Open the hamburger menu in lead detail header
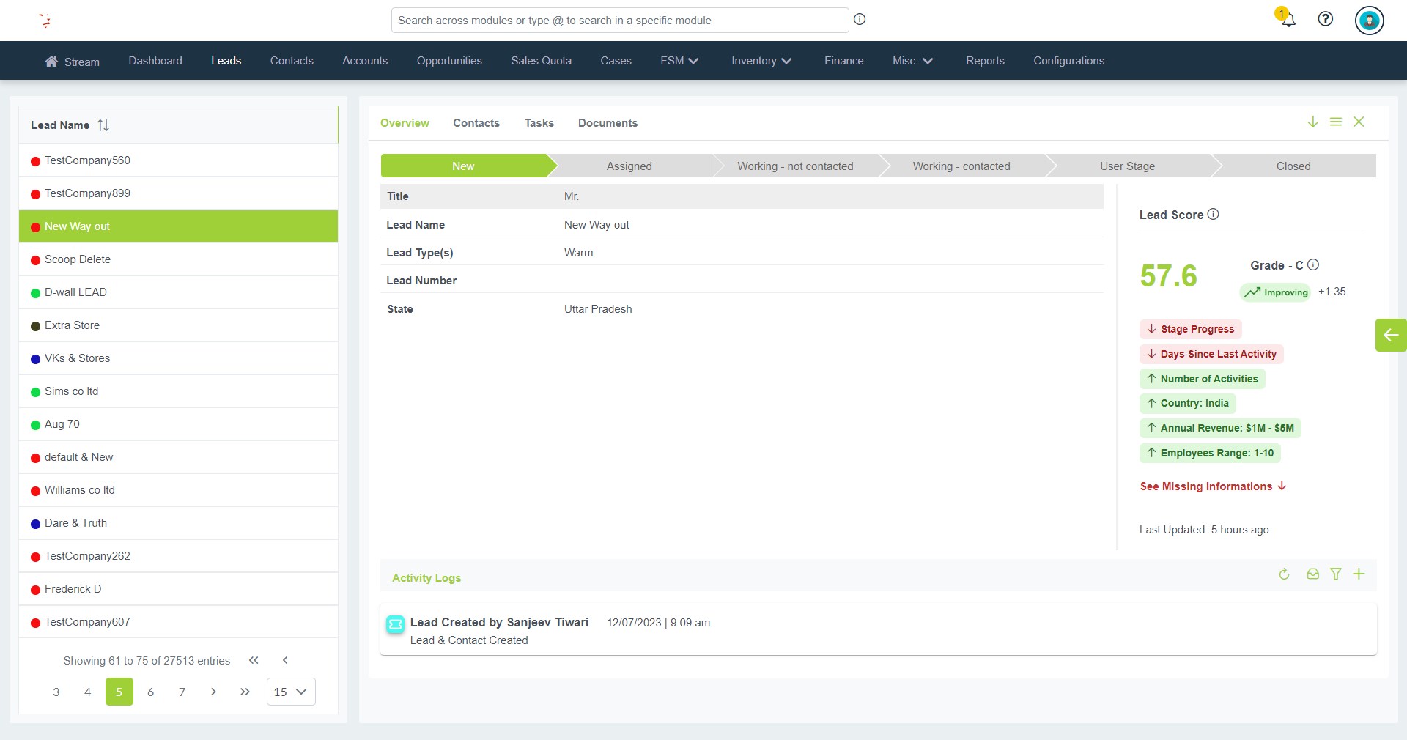1407x740 pixels. (1336, 122)
